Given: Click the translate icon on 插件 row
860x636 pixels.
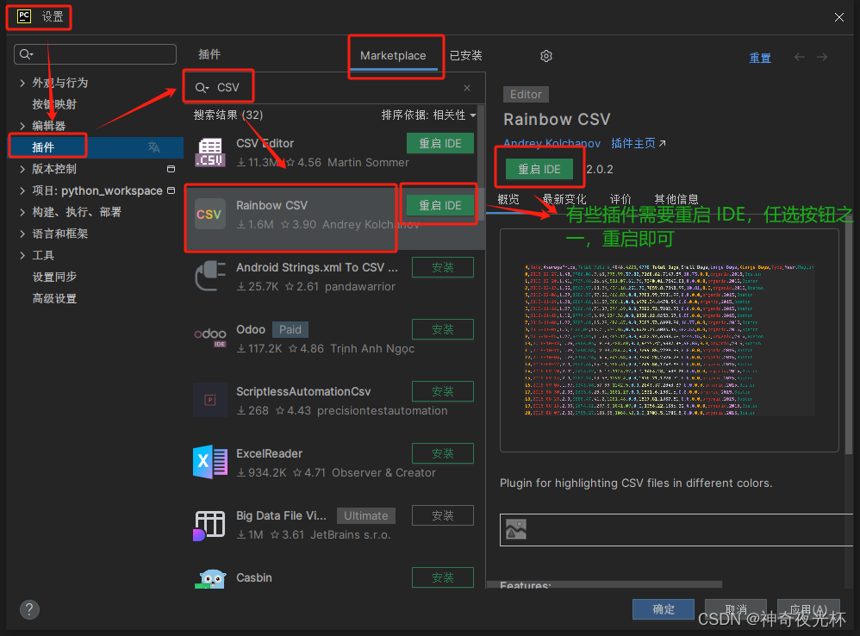Looking at the screenshot, I should coord(154,147).
